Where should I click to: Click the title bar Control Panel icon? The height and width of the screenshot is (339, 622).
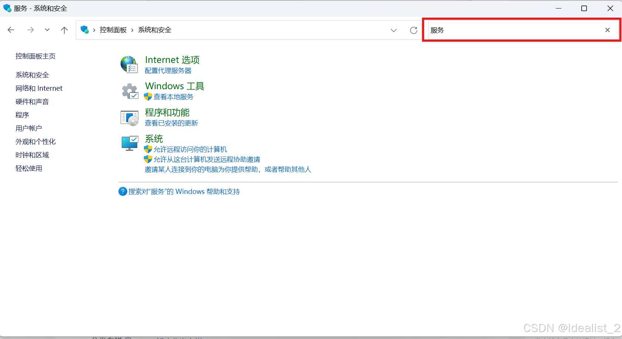tap(7, 8)
